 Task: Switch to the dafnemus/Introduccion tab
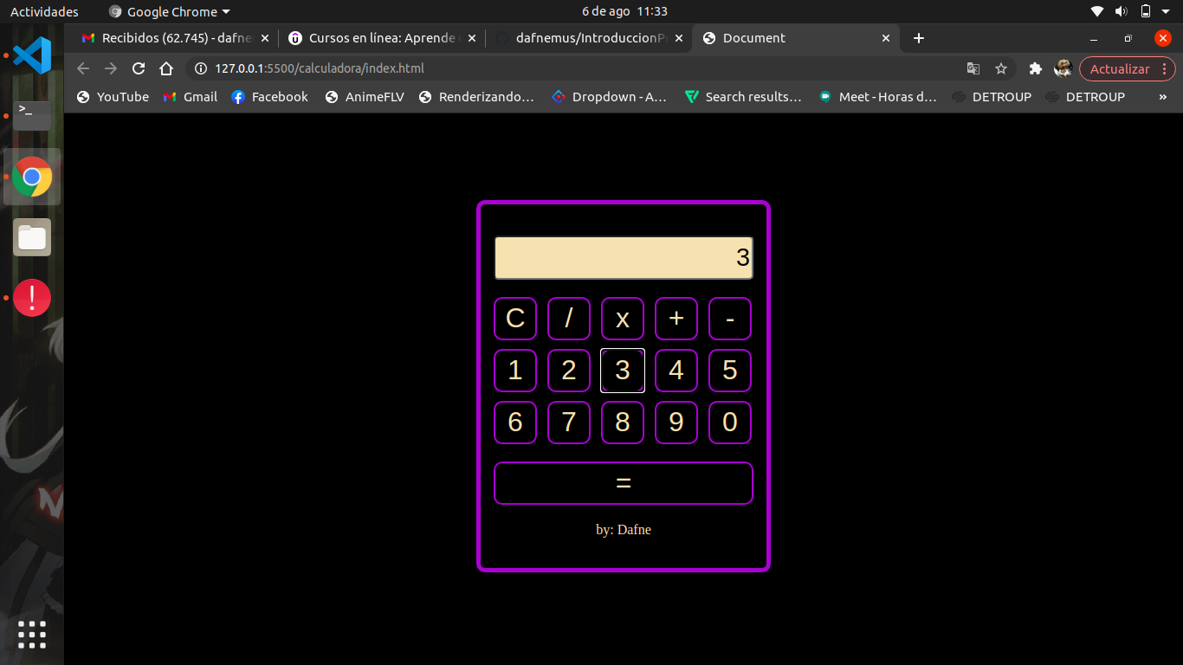pos(590,38)
